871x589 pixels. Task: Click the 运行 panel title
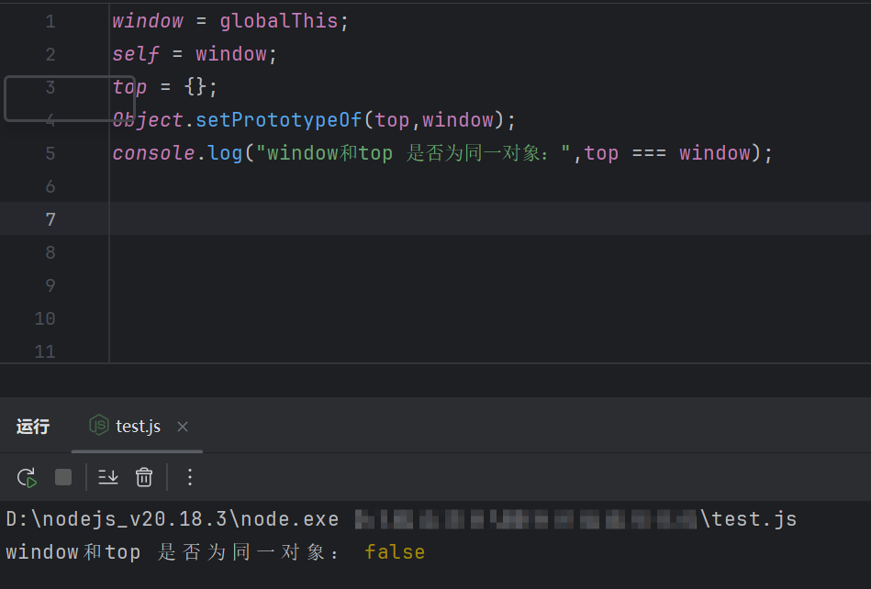tap(33, 427)
